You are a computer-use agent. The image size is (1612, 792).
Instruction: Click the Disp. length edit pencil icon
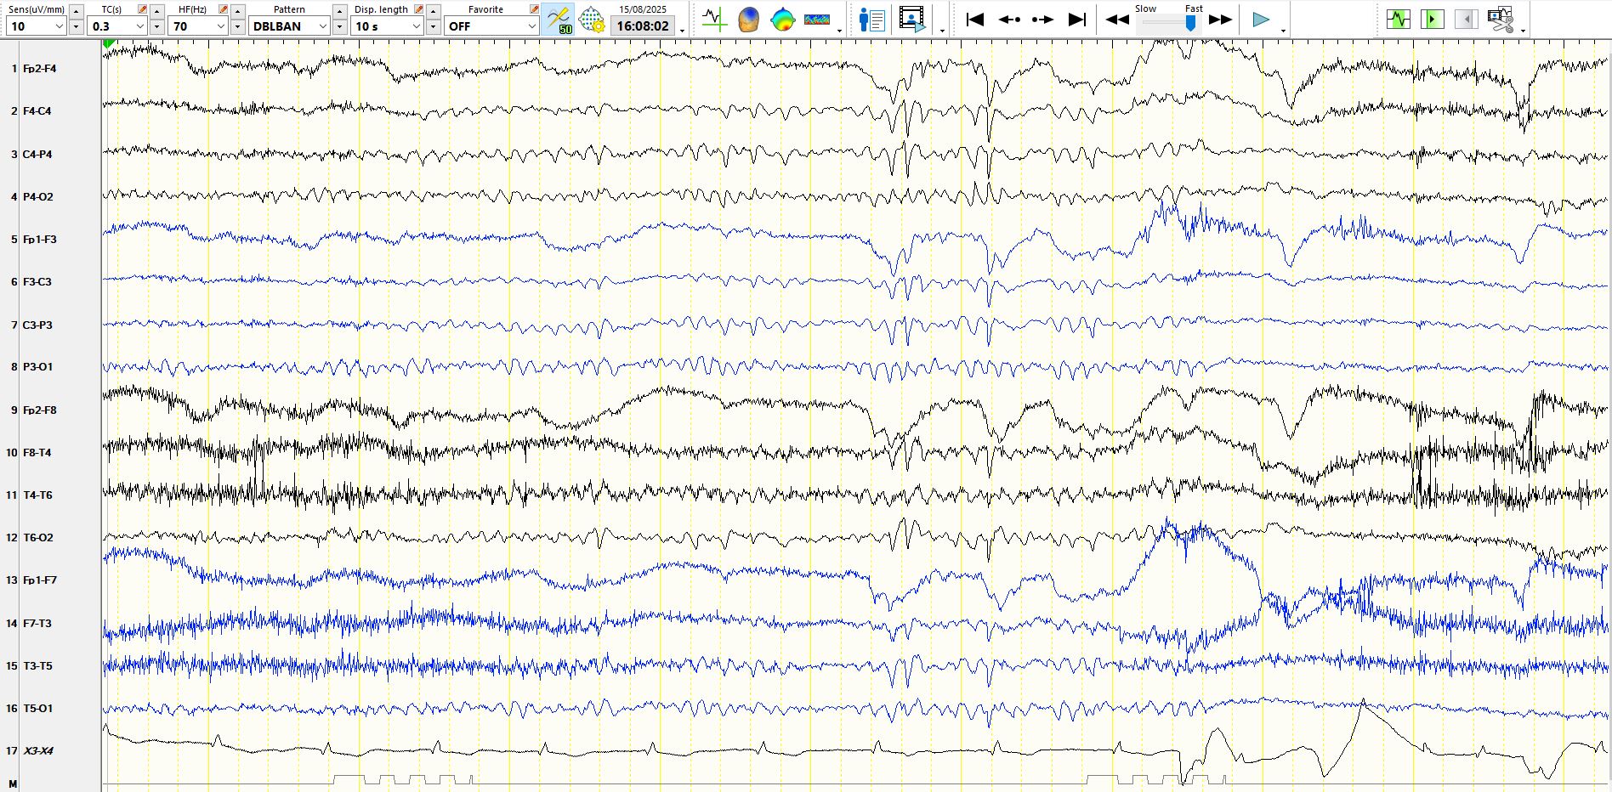point(418,9)
